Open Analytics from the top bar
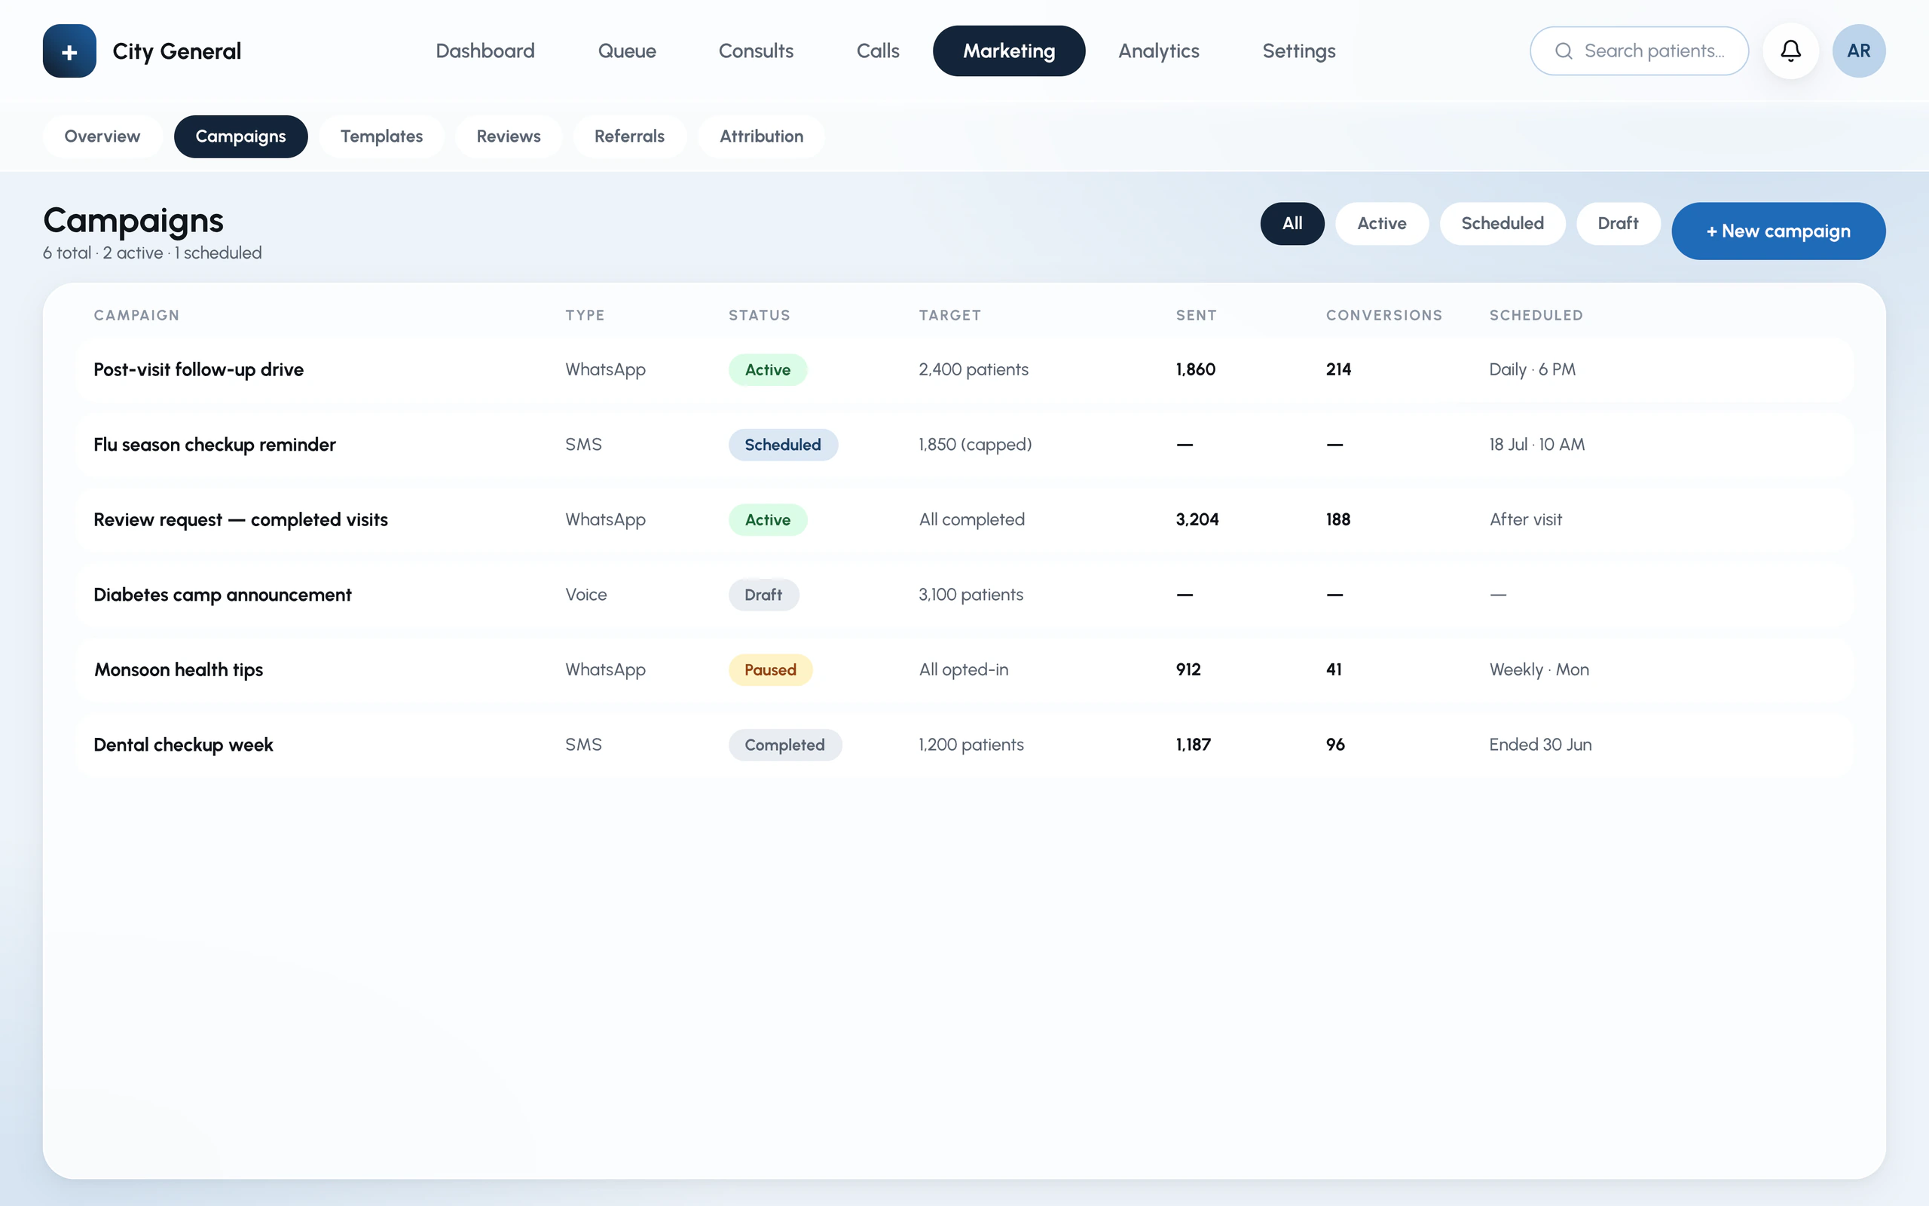Viewport: 1929px width, 1206px height. [1158, 51]
